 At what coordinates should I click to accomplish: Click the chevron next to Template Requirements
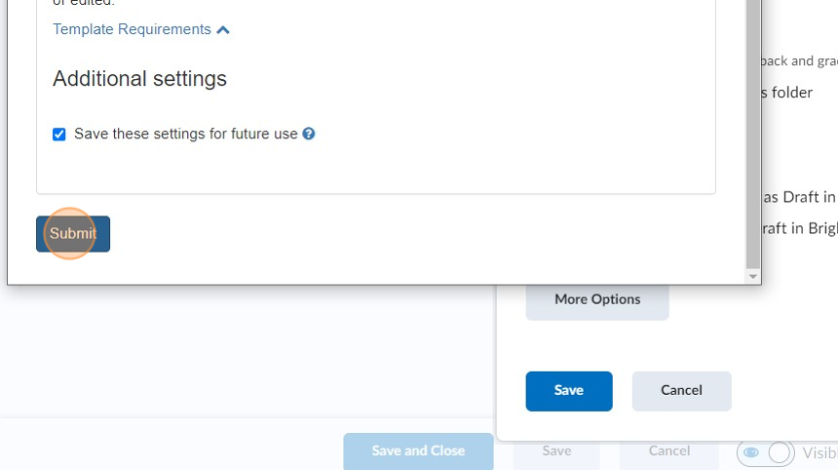pos(223,30)
